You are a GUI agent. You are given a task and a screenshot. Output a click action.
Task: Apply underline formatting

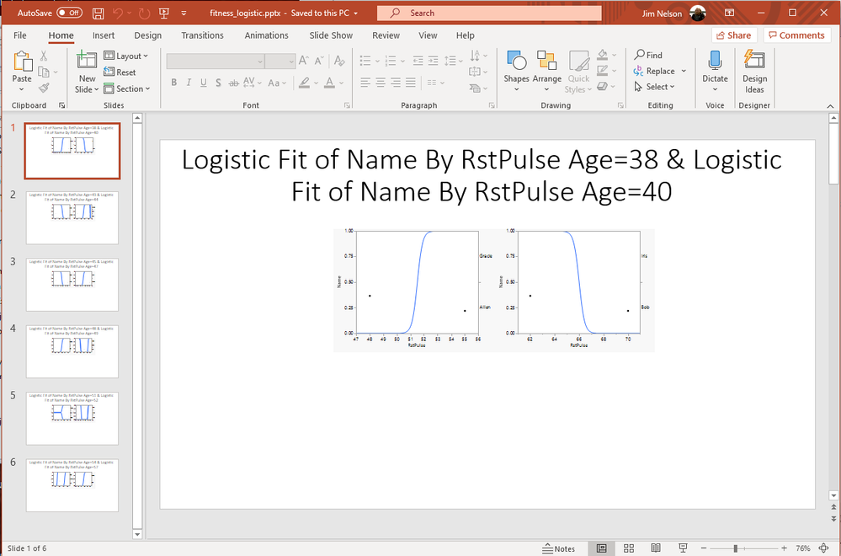click(x=202, y=83)
